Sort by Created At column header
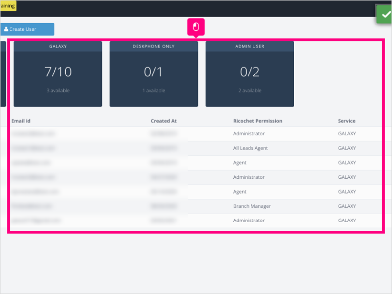 pos(164,121)
